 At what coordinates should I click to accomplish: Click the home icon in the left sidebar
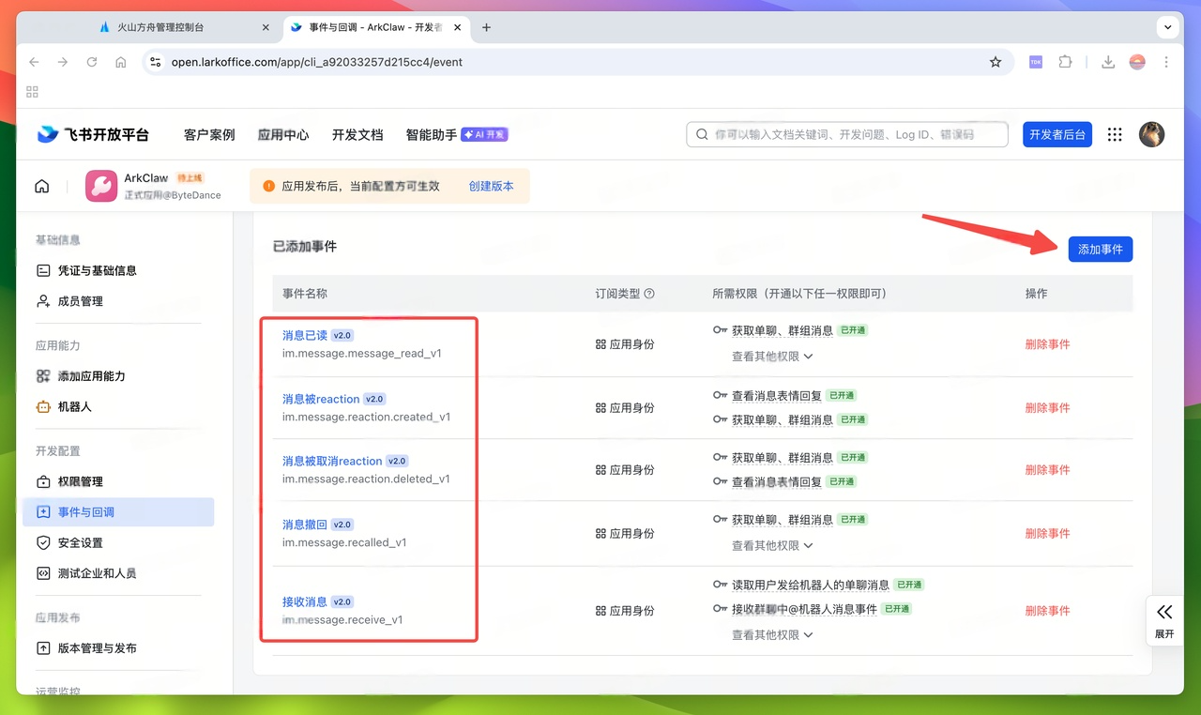[x=41, y=186]
